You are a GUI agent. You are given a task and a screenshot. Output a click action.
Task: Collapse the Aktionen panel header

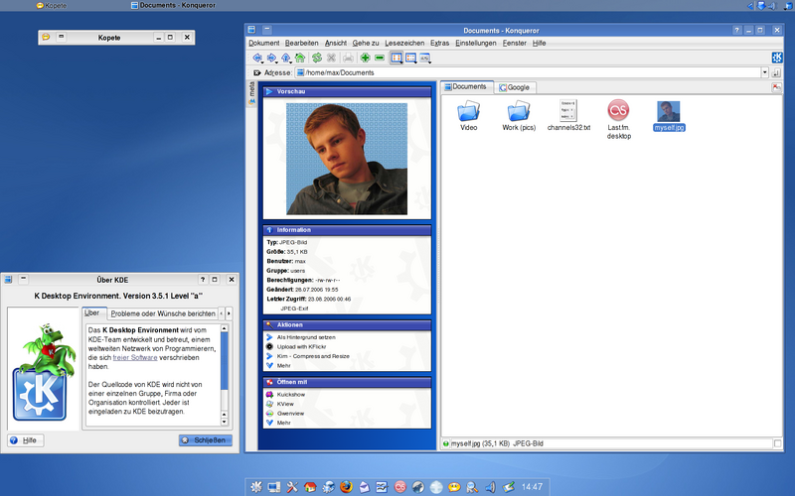pyautogui.click(x=347, y=325)
